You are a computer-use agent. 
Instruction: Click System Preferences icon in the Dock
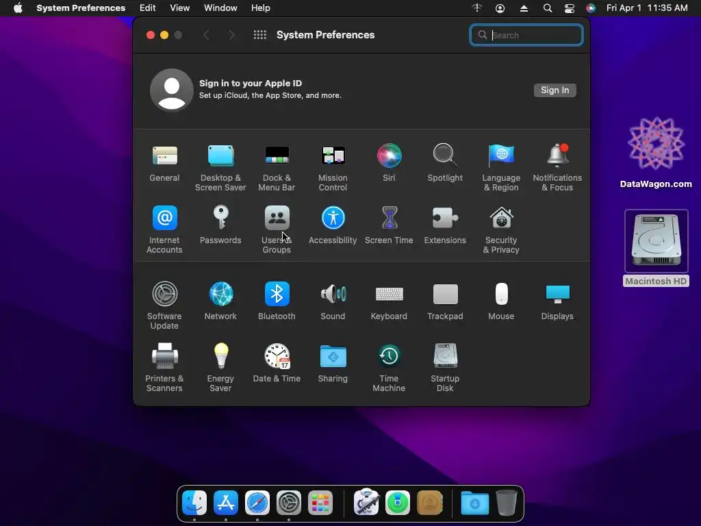click(289, 503)
